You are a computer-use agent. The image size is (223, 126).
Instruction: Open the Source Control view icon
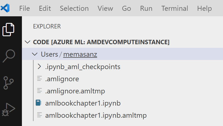tap(8, 83)
